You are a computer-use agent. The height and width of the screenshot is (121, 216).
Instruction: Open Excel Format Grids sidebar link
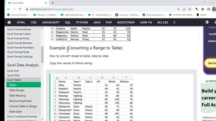18,52
